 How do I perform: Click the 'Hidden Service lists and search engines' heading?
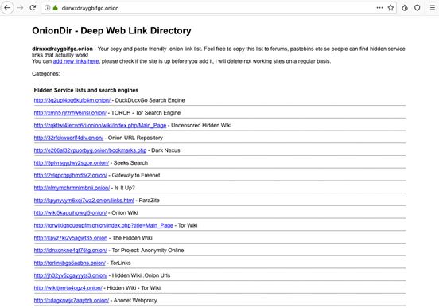tap(86, 90)
